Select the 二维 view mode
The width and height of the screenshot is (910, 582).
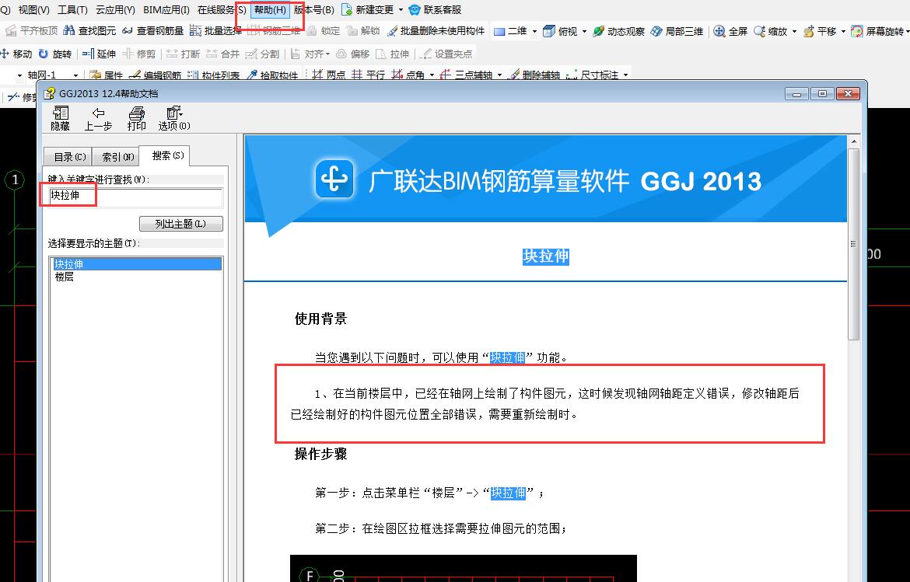pos(511,31)
